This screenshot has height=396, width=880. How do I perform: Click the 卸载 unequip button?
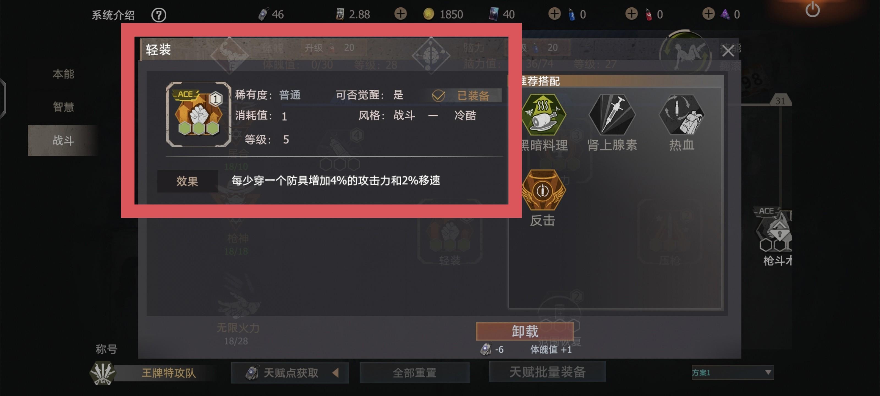(525, 331)
